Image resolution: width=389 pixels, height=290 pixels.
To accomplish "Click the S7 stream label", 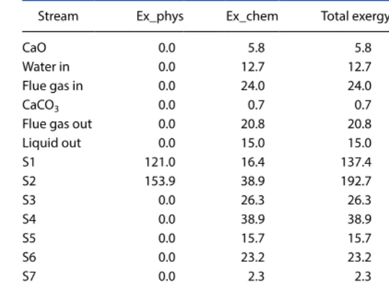I will pyautogui.click(x=29, y=276).
